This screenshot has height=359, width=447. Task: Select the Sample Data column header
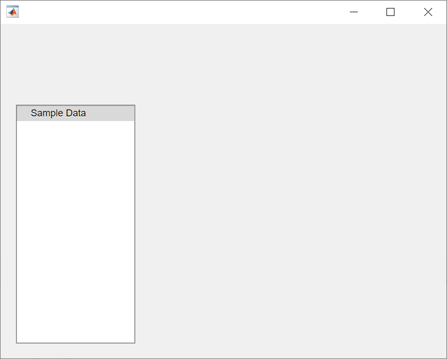coord(58,113)
